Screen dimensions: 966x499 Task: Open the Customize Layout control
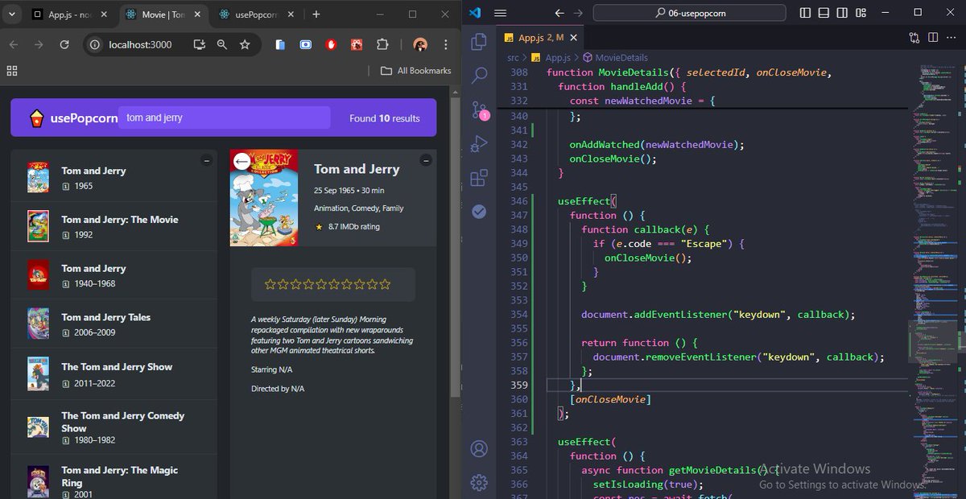[861, 13]
